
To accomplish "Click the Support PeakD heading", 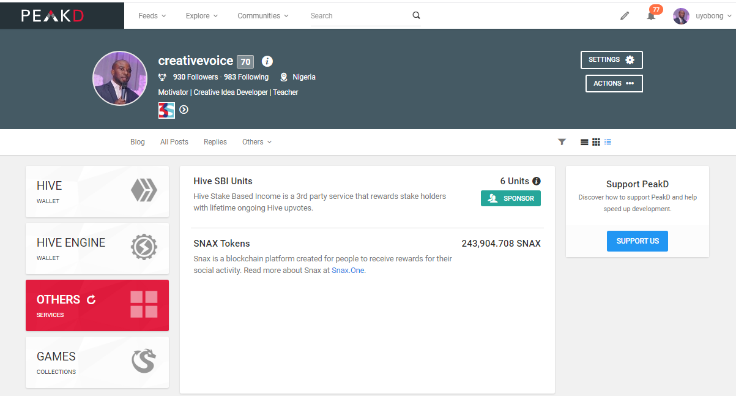I will point(637,184).
